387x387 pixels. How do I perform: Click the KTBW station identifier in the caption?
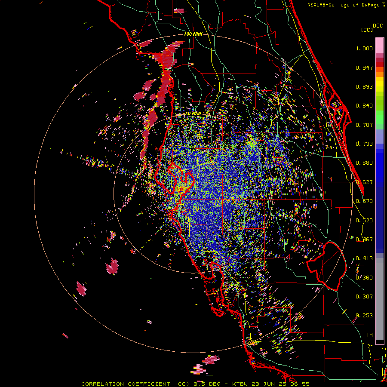(x=241, y=384)
